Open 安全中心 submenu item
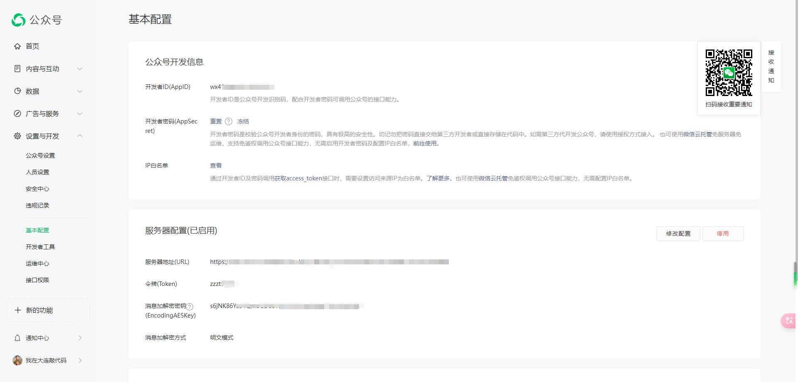 pos(37,189)
